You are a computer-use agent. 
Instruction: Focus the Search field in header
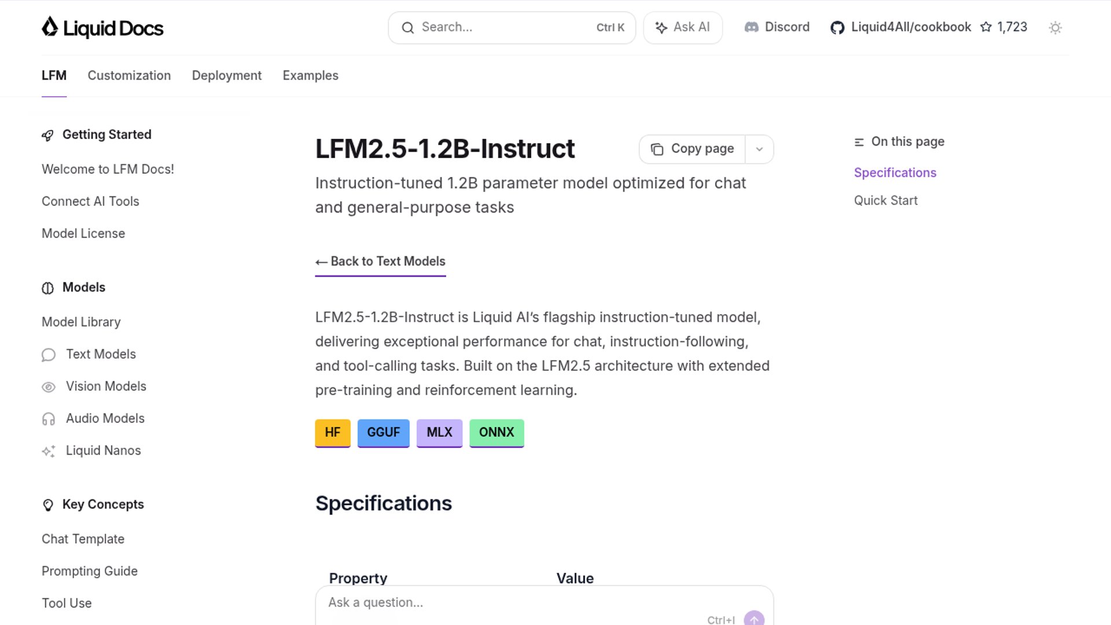coord(503,27)
